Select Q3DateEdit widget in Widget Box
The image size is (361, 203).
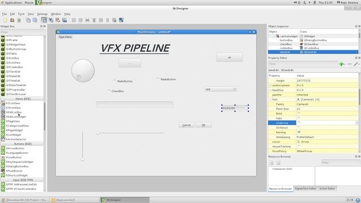pyautogui.click(x=14, y=76)
